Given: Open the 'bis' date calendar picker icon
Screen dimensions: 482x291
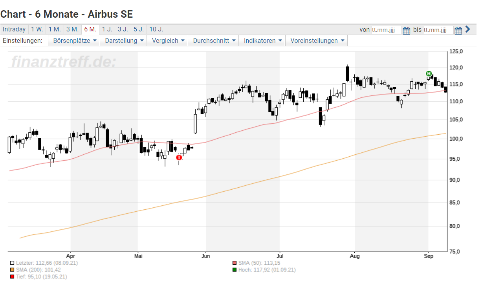Looking at the screenshot, I should (x=458, y=30).
